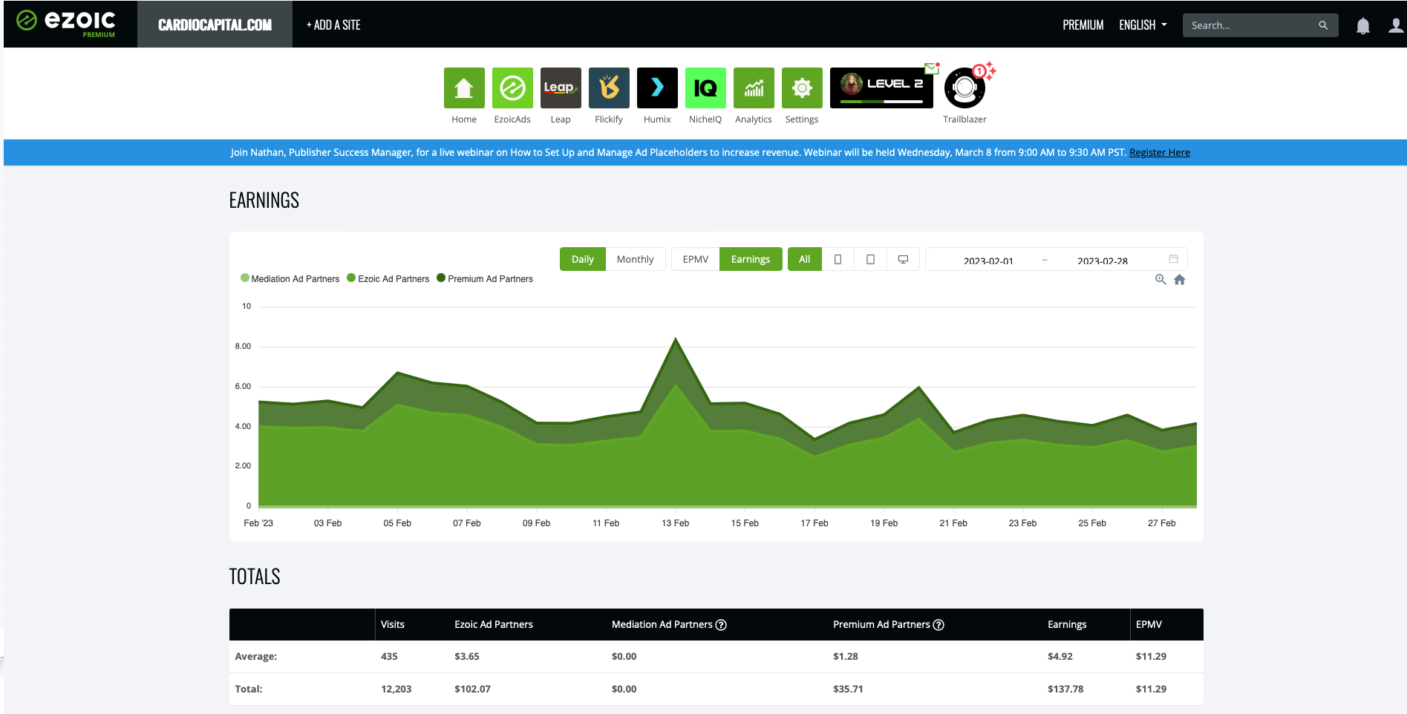This screenshot has width=1407, height=714.
Task: Select the CARDIOCAPITAL.COM site tab
Action: [215, 24]
